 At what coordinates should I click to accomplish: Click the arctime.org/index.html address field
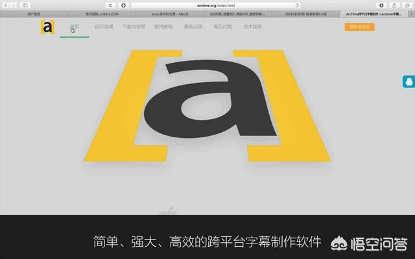[x=216, y=5]
